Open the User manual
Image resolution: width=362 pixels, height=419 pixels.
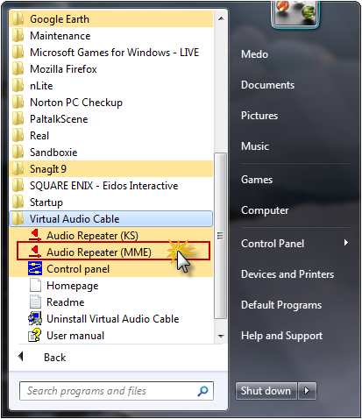(x=111, y=336)
